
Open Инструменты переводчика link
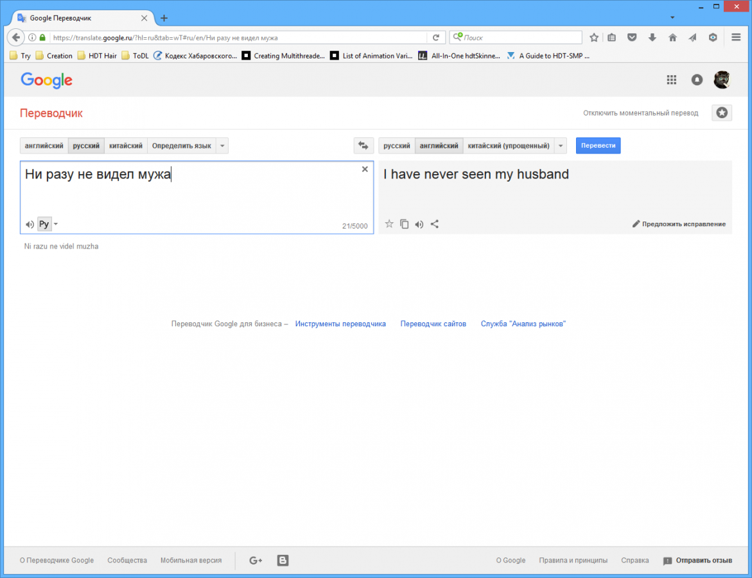tap(340, 324)
